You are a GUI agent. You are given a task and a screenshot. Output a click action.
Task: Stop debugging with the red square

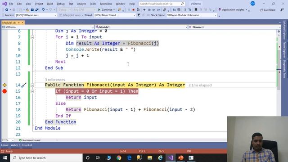click(x=133, y=10)
